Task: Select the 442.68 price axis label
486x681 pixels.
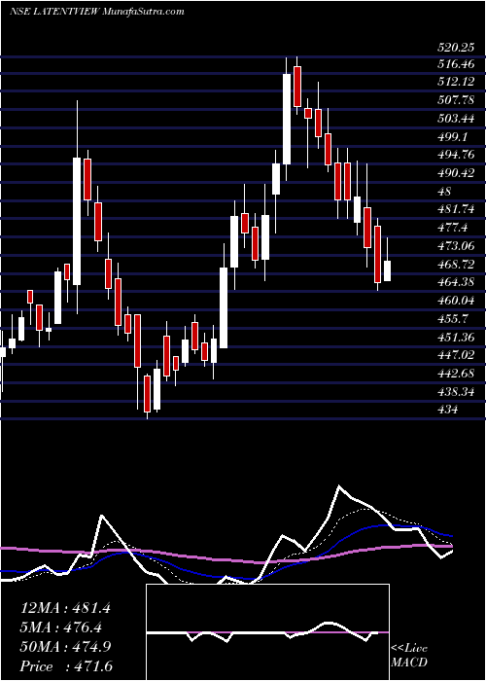Action: (457, 373)
